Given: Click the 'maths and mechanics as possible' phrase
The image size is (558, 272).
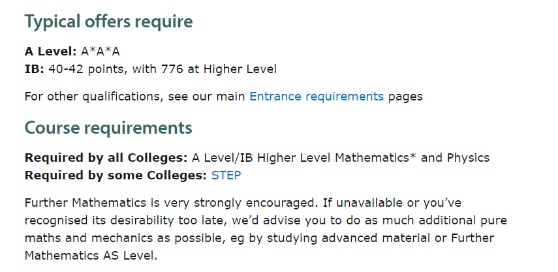Looking at the screenshot, I should (x=112, y=237).
